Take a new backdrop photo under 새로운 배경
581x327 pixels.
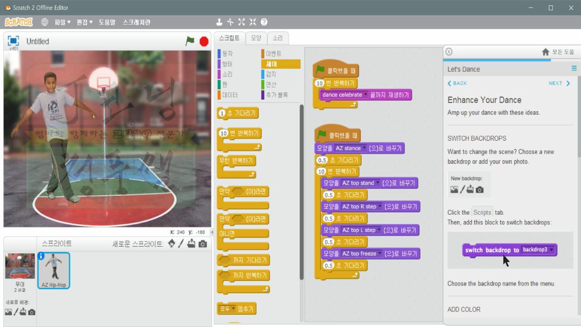pos(31,312)
